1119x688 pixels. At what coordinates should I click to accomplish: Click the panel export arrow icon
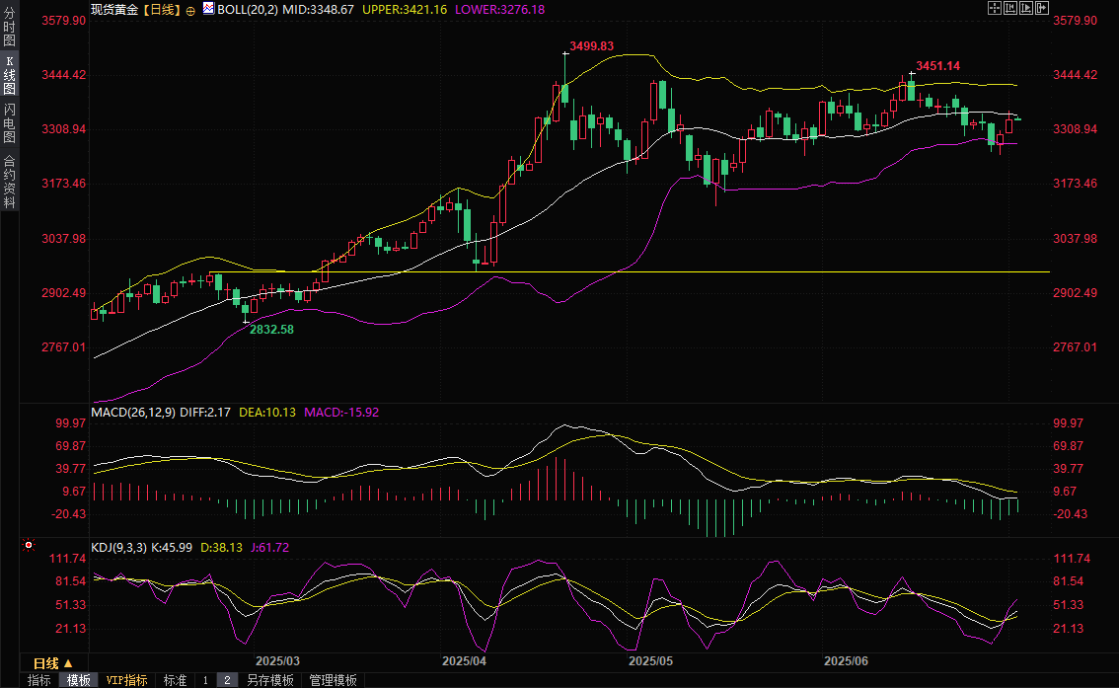[1041, 8]
